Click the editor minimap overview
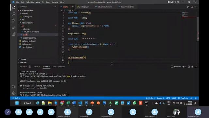The width and height of the screenshot is (209, 118). (189, 15)
